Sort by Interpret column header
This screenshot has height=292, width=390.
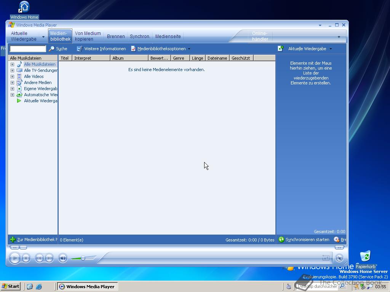pos(91,58)
